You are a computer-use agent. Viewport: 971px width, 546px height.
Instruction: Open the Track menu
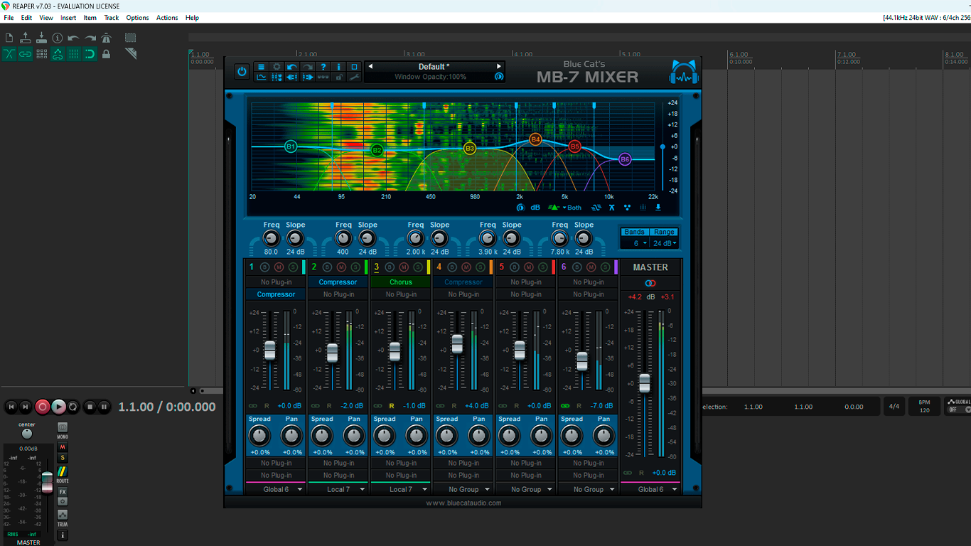tap(112, 18)
